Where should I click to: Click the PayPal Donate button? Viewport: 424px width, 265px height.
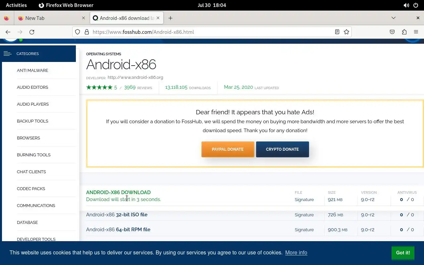pyautogui.click(x=228, y=149)
